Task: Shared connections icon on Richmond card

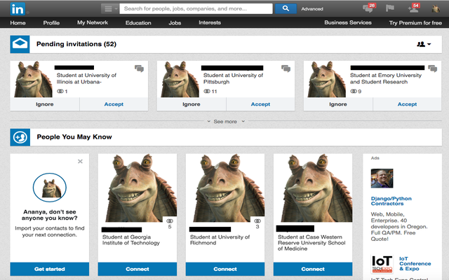Action: pyautogui.click(x=257, y=221)
